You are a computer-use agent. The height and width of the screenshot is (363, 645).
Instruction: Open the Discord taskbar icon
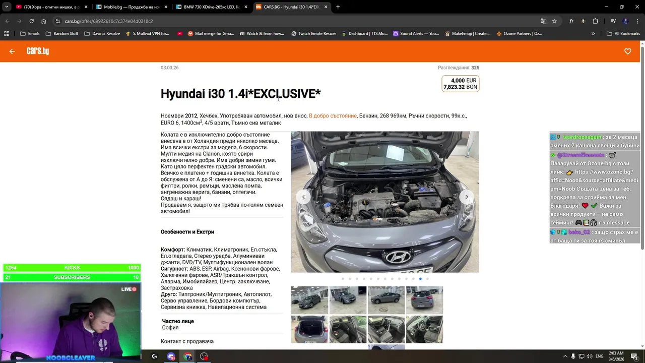tap(171, 356)
